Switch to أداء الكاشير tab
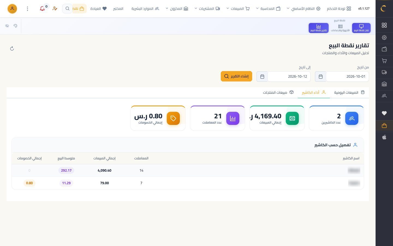 pos(314,92)
